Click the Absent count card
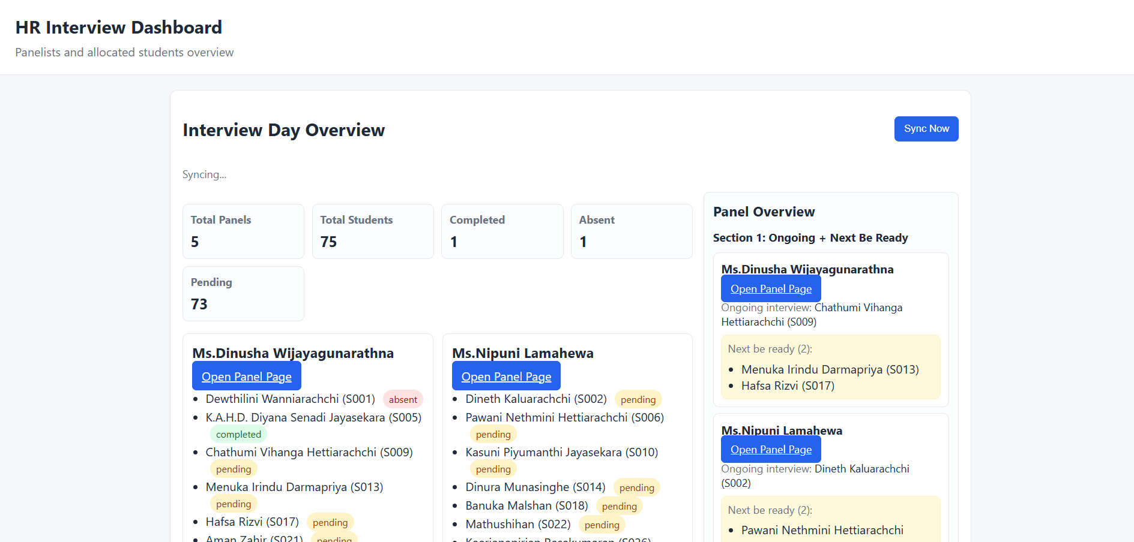 pos(631,231)
